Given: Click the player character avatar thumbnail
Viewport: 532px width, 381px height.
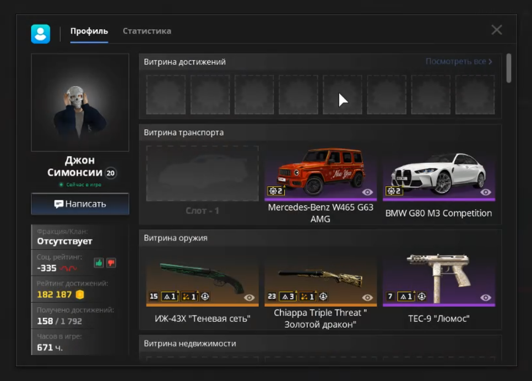Looking at the screenshot, I should (80, 102).
